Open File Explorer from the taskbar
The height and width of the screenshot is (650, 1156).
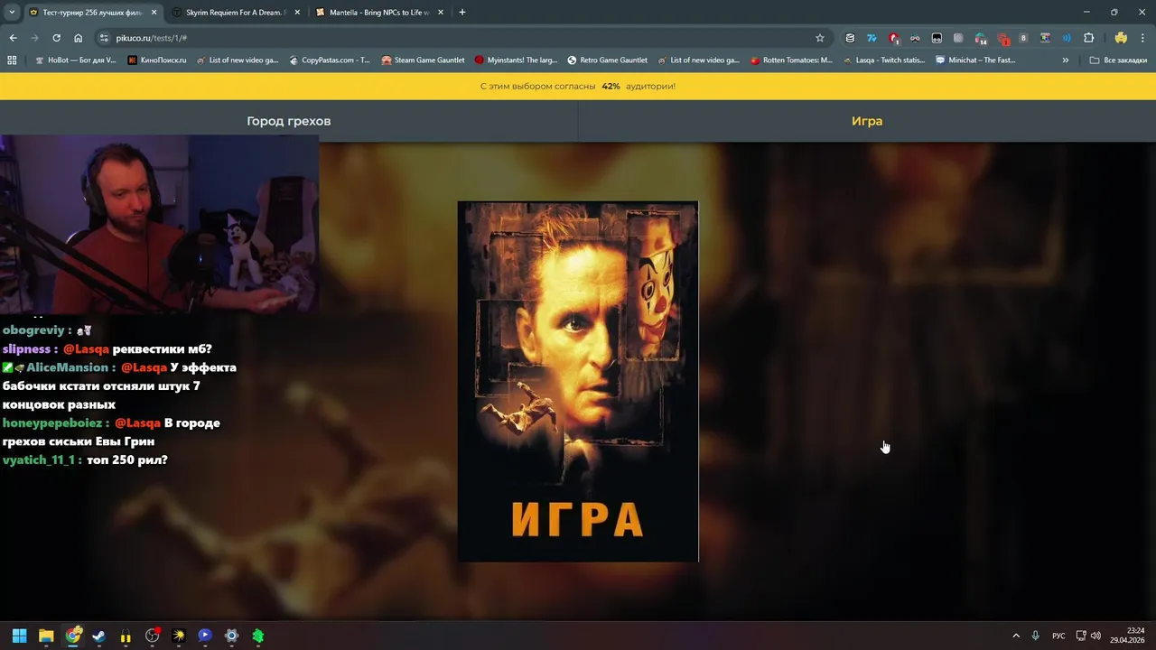46,636
